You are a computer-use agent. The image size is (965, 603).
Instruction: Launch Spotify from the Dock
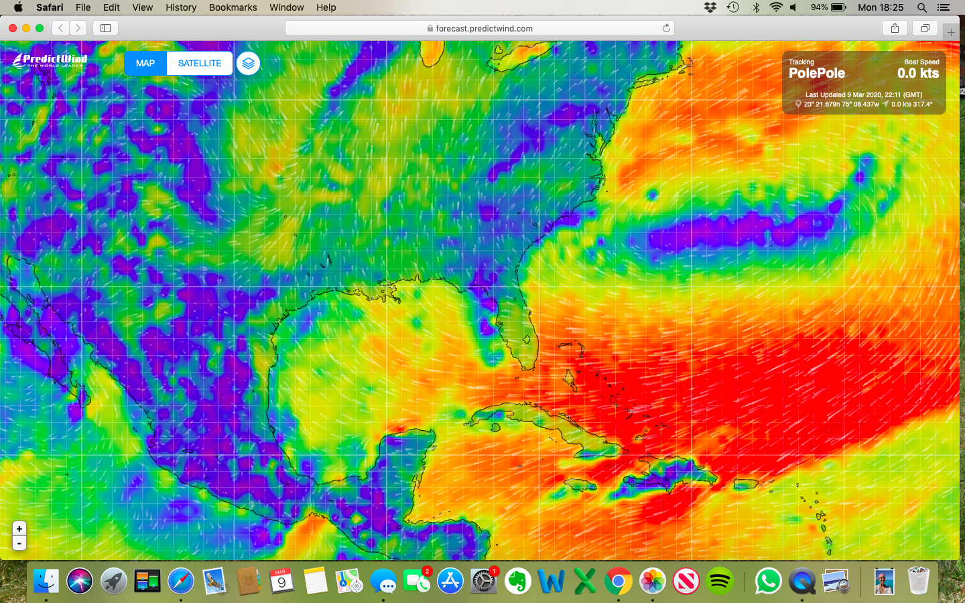(720, 581)
